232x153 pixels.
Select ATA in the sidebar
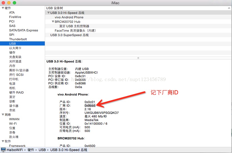point(12,12)
